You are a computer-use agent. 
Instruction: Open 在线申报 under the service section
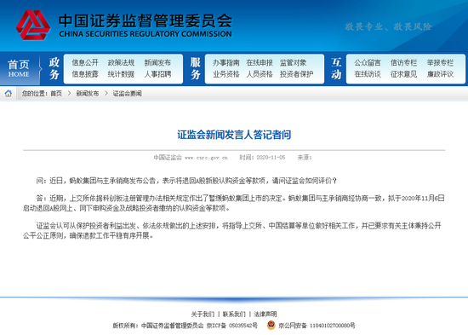(260, 63)
